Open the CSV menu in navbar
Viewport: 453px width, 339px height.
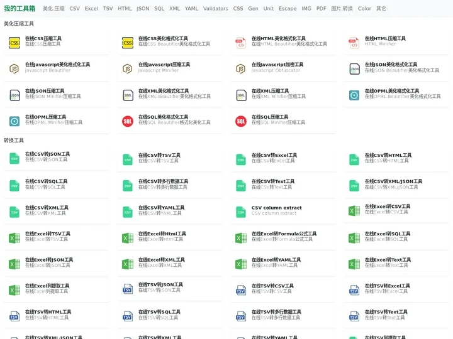74,9
